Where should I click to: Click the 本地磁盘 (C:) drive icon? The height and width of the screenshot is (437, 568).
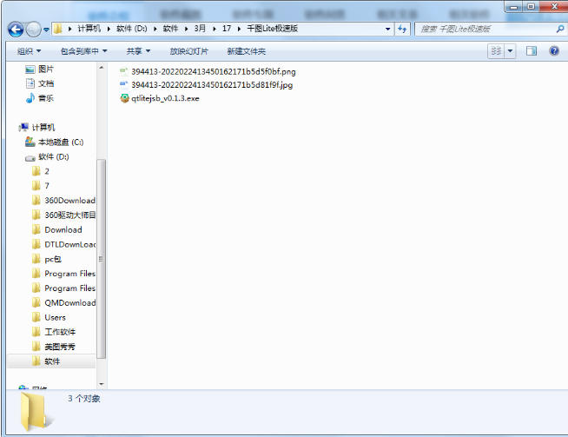30,142
